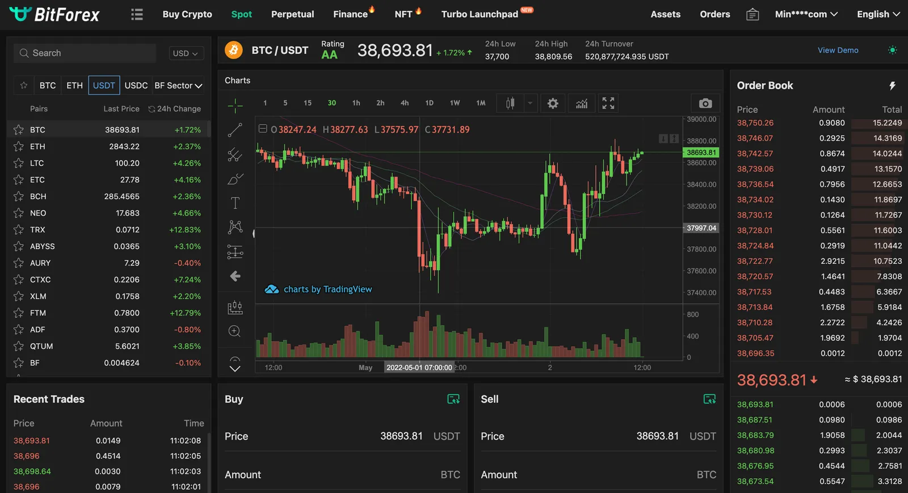Take a chart snapshot with camera icon
The image size is (908, 493).
pos(705,103)
